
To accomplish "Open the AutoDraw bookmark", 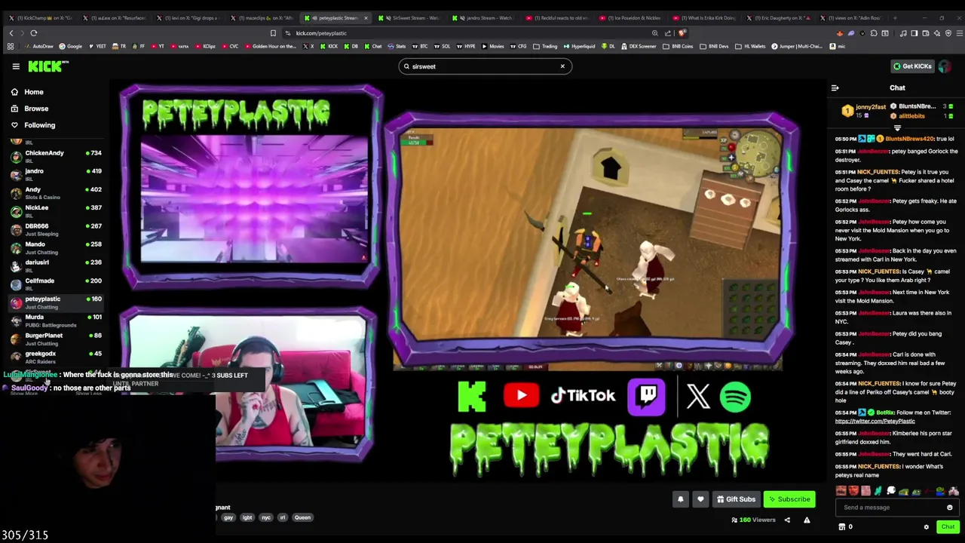I will pos(38,47).
